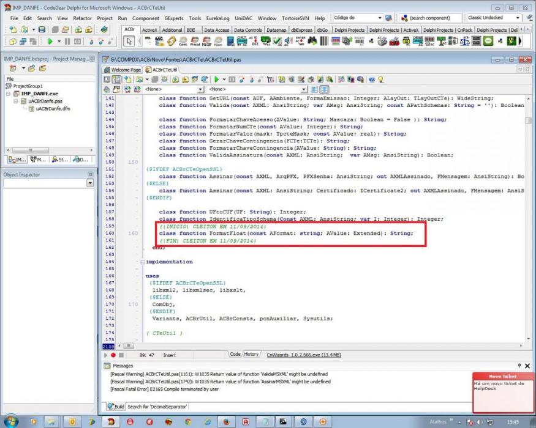Click the binoculars component icon in palette
Image resolution: width=536 pixels, height=428 pixels.
pyautogui.click(x=312, y=42)
